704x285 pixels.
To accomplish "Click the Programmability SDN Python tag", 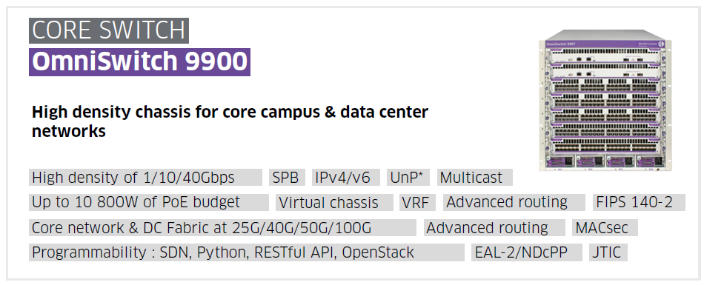I will [247, 252].
